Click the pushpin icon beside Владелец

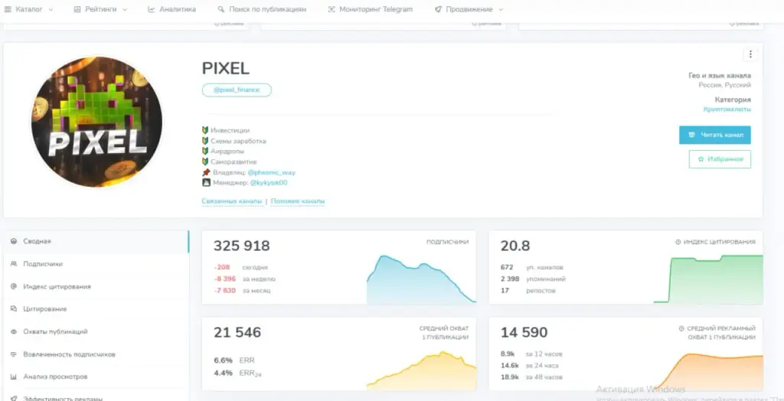206,172
